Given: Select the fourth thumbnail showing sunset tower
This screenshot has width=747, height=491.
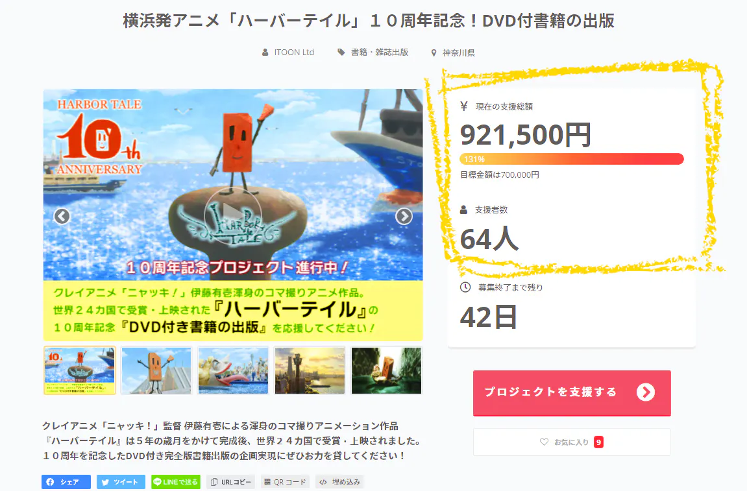Looking at the screenshot, I should 310,370.
